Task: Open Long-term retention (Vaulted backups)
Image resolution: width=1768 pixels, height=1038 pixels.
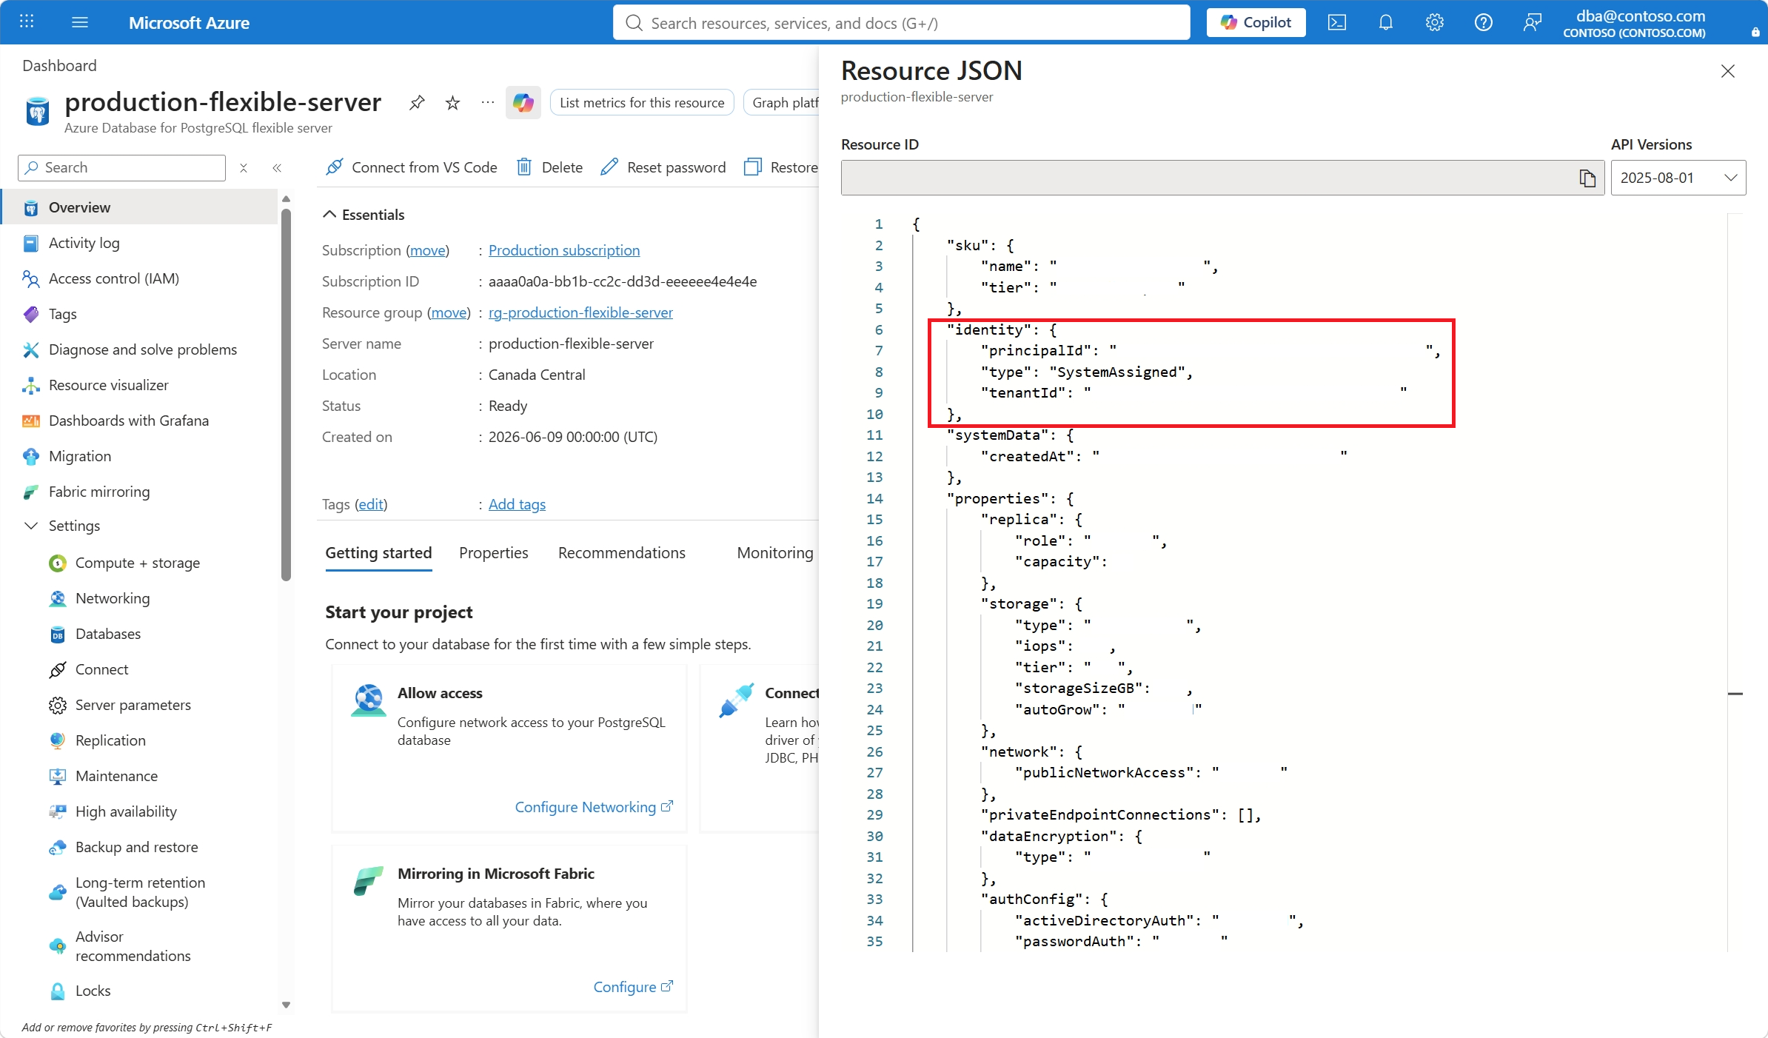Action: (141, 892)
